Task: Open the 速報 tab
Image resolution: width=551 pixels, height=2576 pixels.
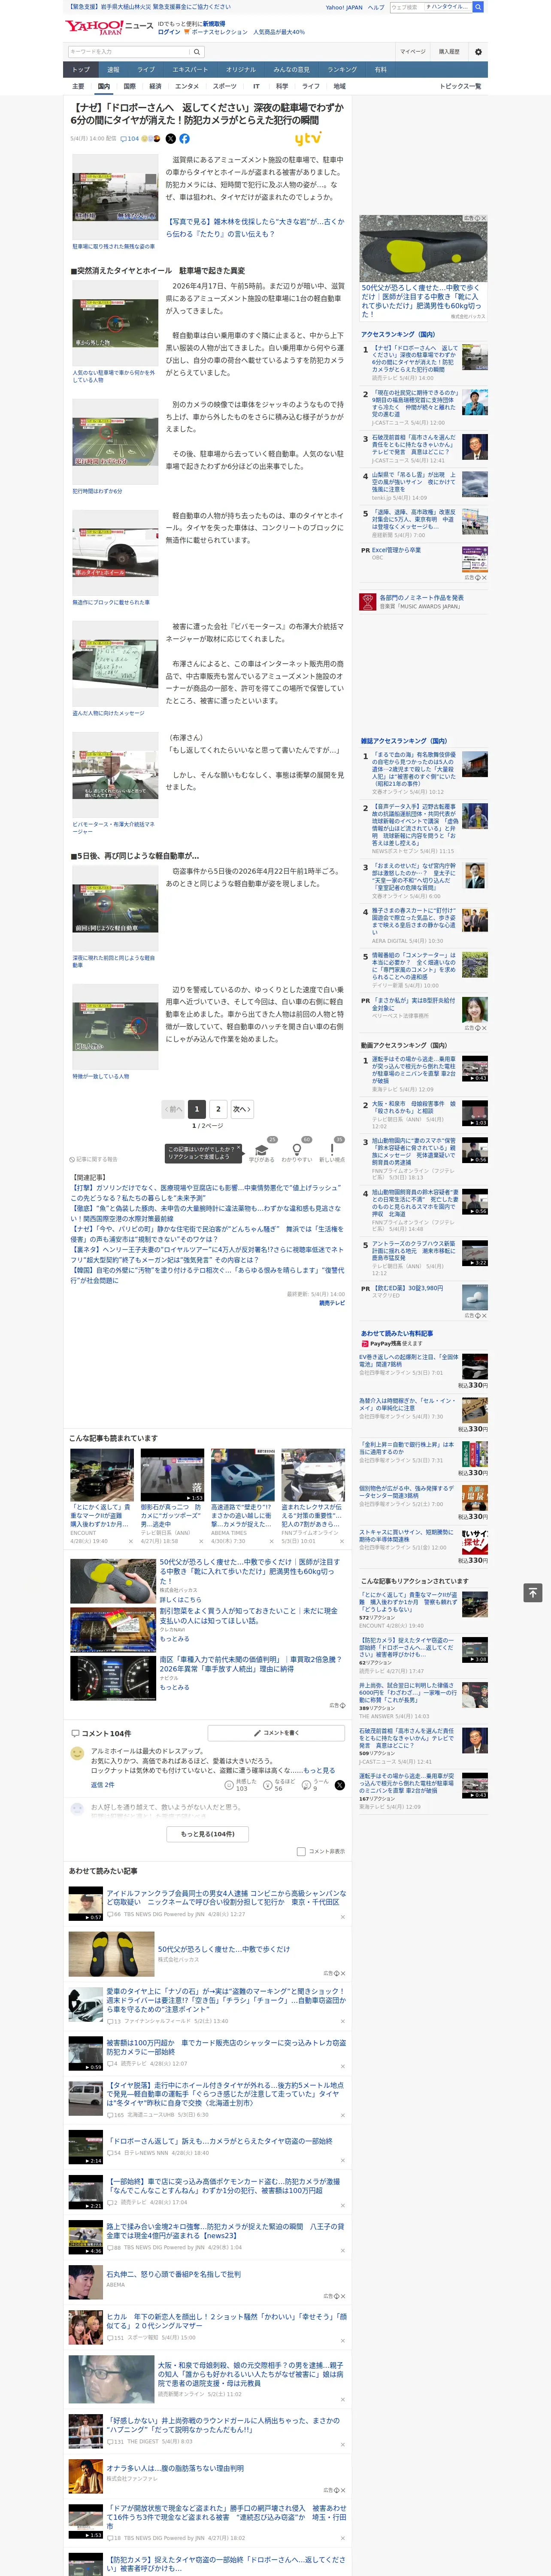Action: (x=113, y=70)
